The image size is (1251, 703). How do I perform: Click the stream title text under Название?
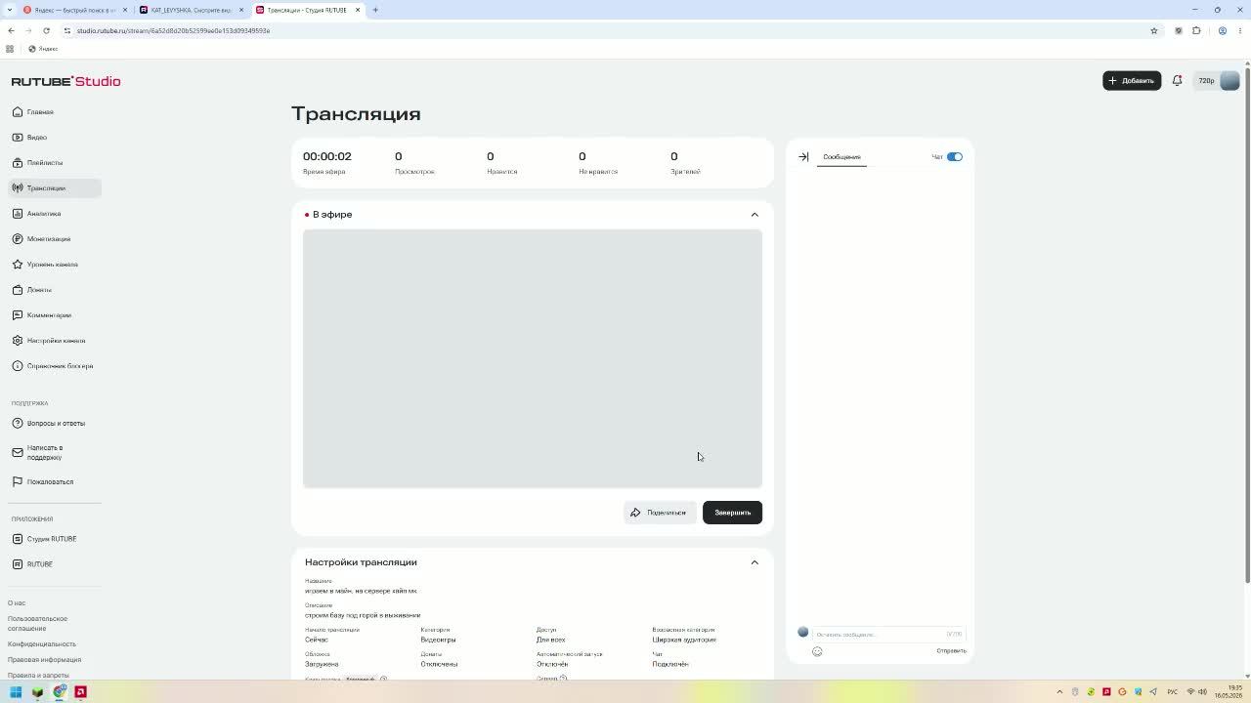(361, 591)
